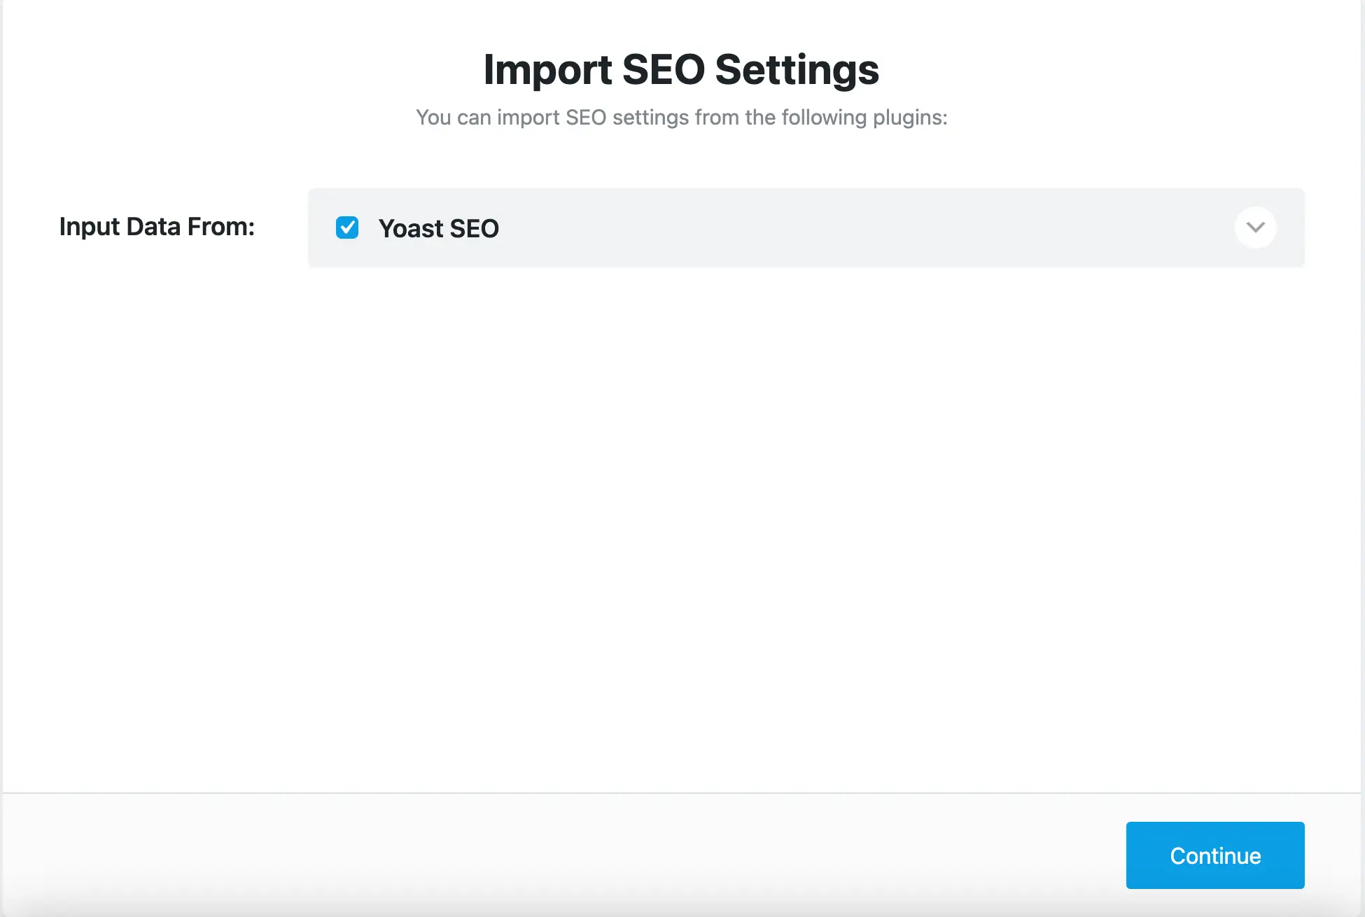Click the Yoast SEO label text
The width and height of the screenshot is (1365, 917).
[x=438, y=228]
